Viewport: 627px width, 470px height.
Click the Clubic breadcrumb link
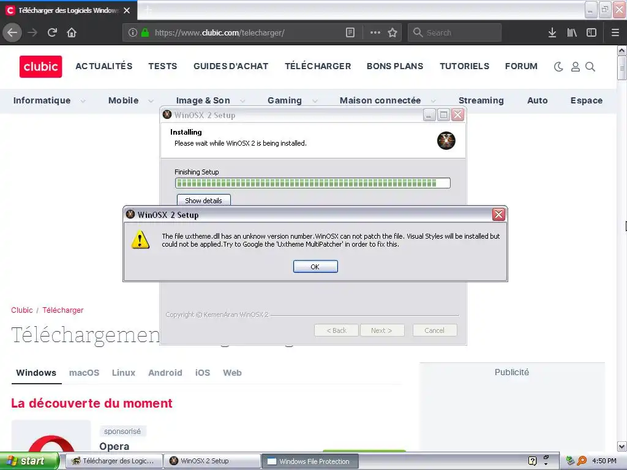pyautogui.click(x=22, y=310)
